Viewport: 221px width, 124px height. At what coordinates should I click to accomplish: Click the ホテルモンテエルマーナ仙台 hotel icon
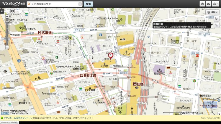click(x=121, y=19)
